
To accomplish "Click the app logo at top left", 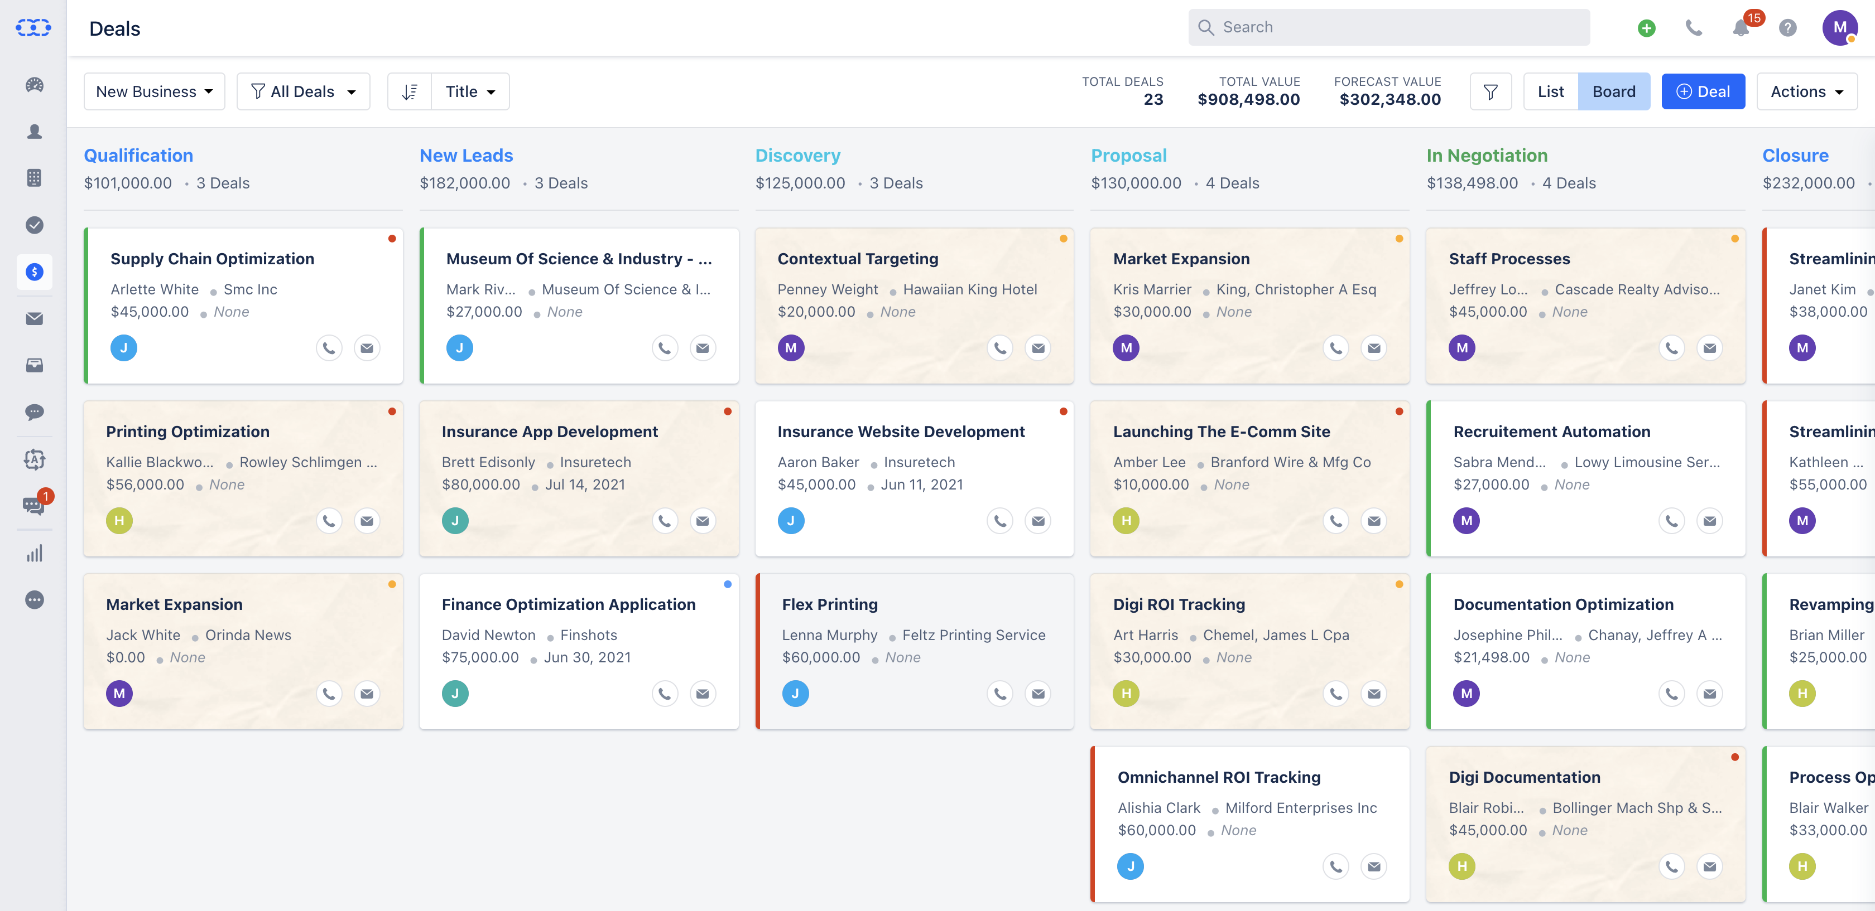I will coord(33,28).
